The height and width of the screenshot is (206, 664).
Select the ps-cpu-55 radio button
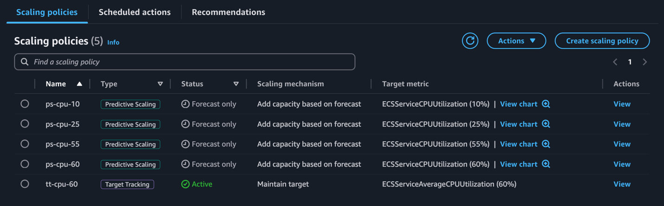[x=25, y=144]
